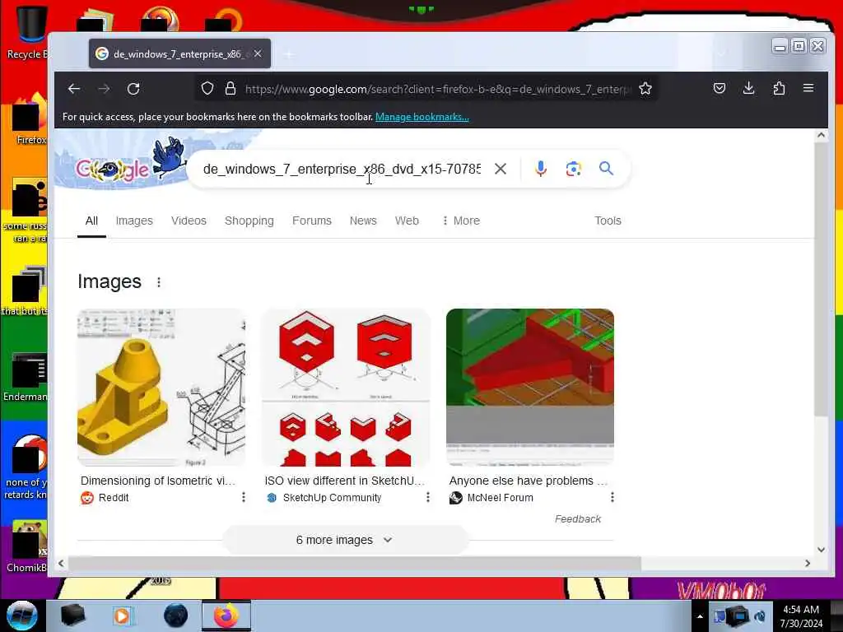Switch to the News results tab
This screenshot has width=843, height=632.
(363, 221)
